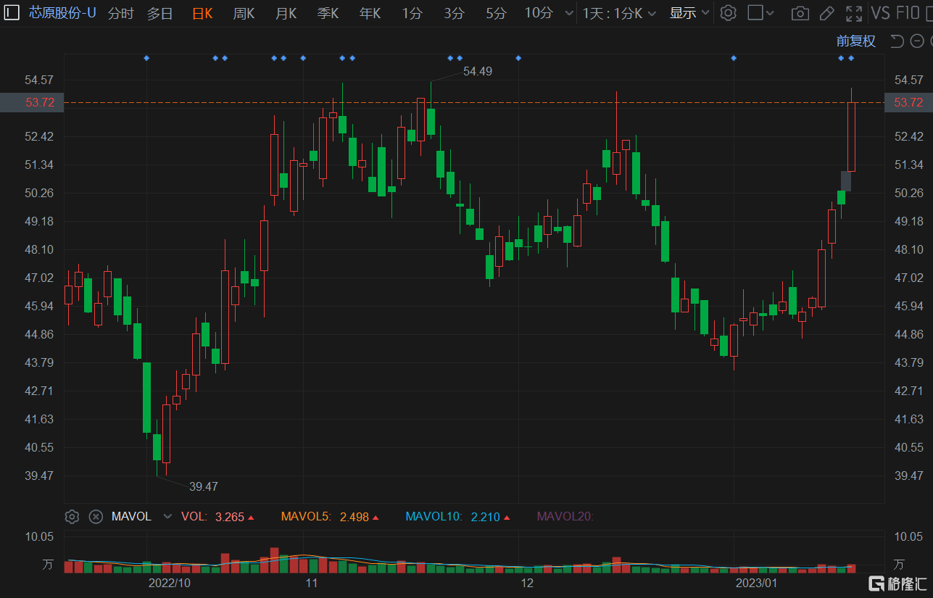Open the 1天:1分K dropdown

pyautogui.click(x=620, y=13)
